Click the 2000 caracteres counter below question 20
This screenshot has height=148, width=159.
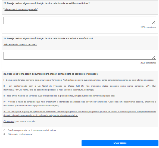(x=148, y=27)
